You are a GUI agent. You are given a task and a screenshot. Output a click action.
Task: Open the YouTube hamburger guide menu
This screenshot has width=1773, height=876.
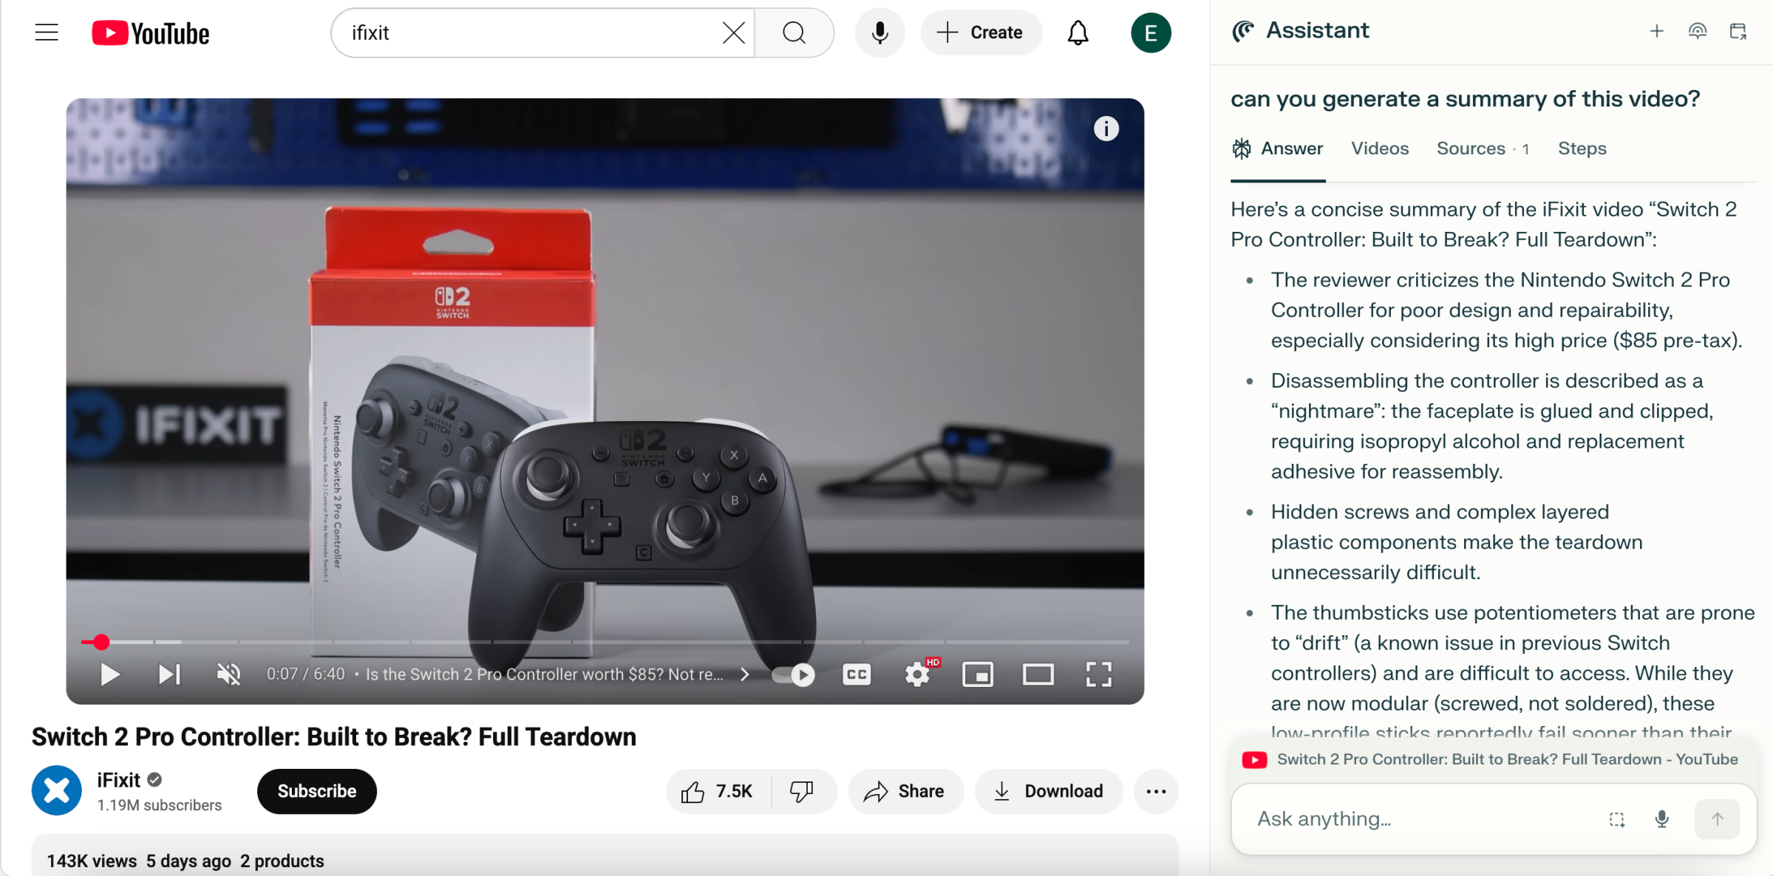(x=46, y=32)
